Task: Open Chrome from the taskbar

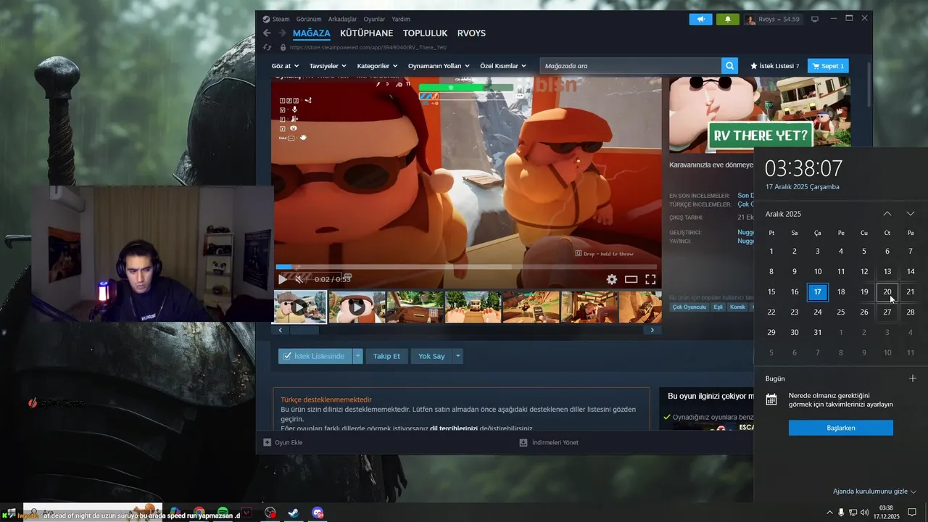Action: coord(199,513)
